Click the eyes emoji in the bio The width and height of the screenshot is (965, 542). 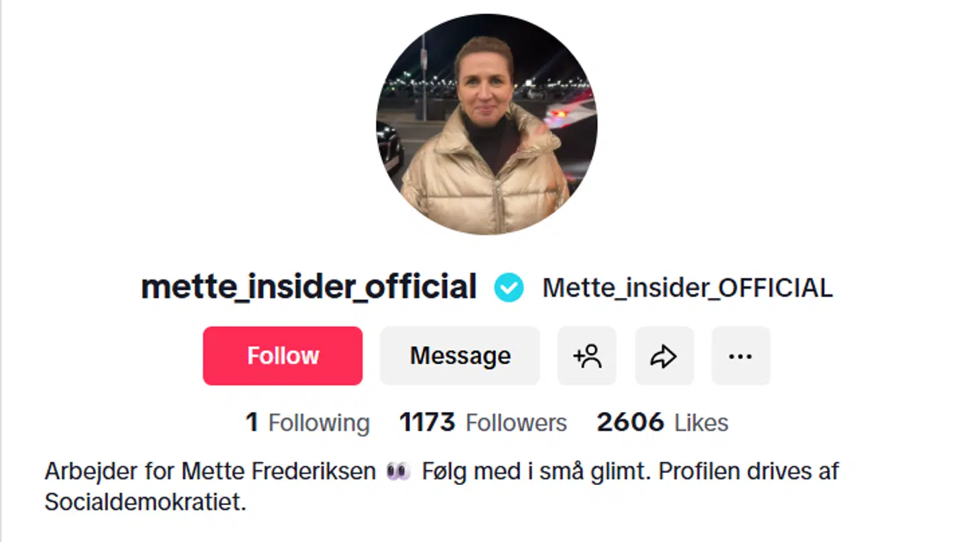[x=399, y=471]
